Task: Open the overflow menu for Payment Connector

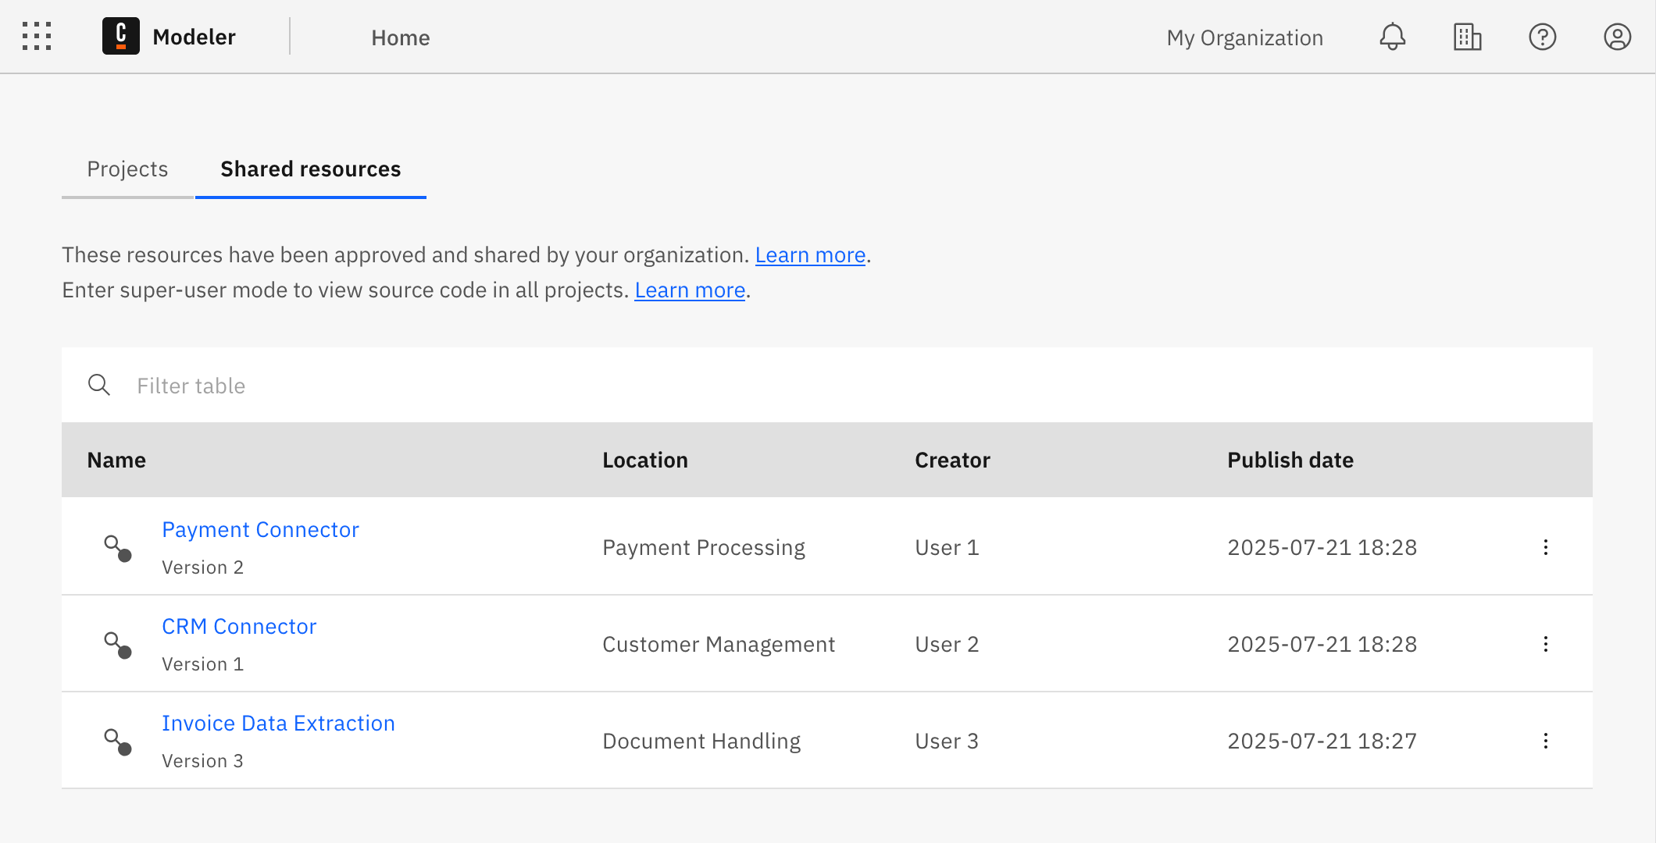Action: (1546, 547)
